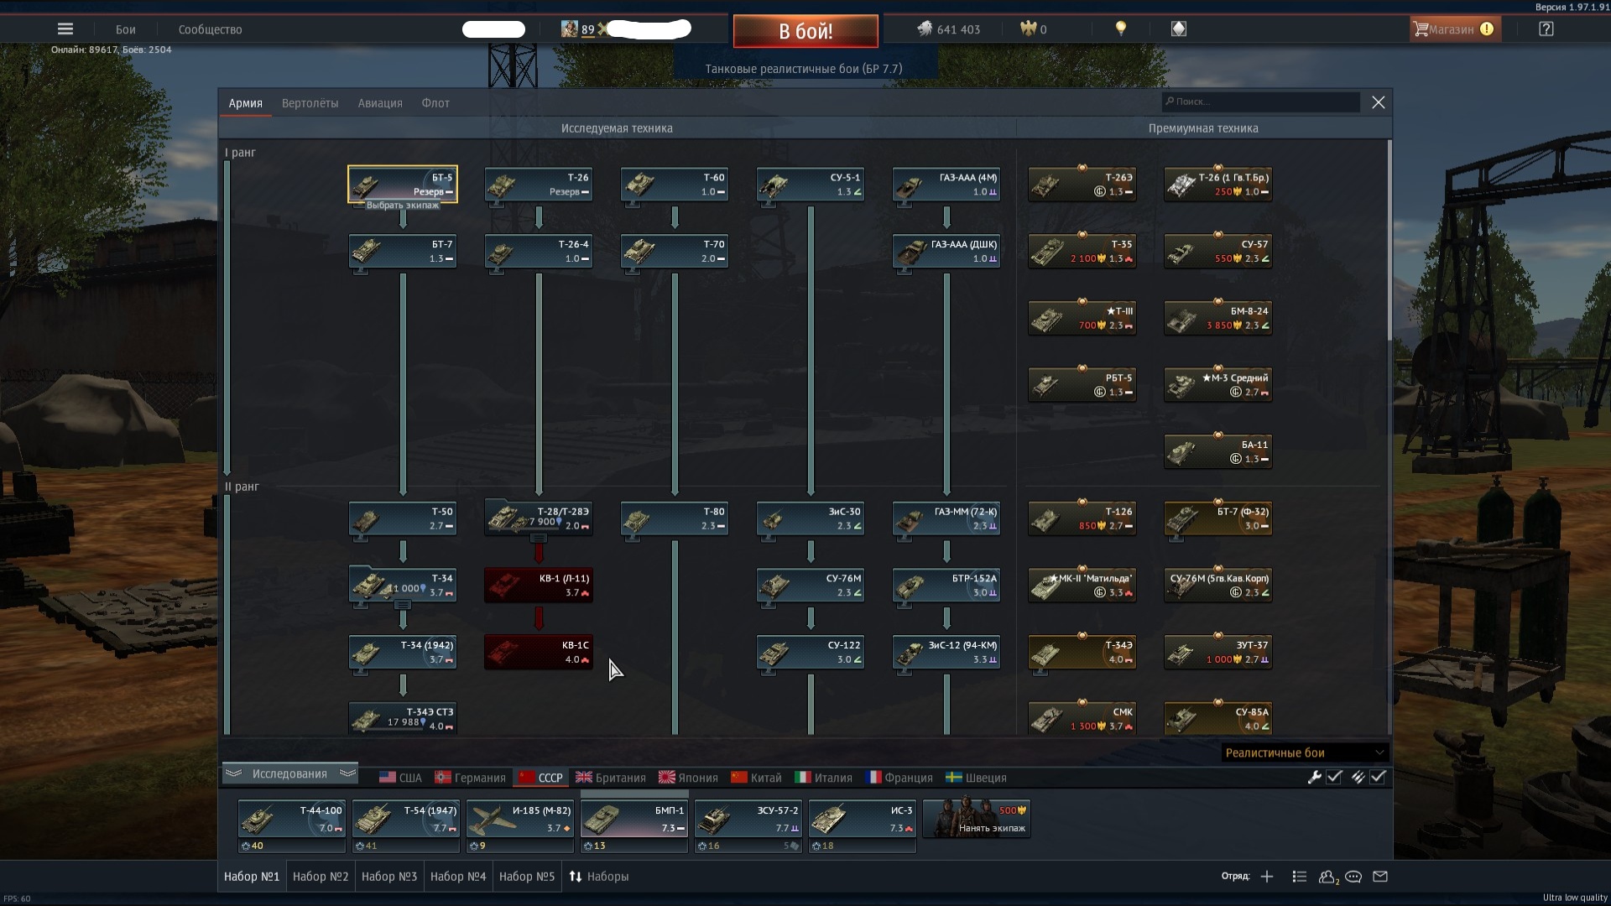Open the Сообщество menu
1611x906 pixels.
(x=210, y=29)
